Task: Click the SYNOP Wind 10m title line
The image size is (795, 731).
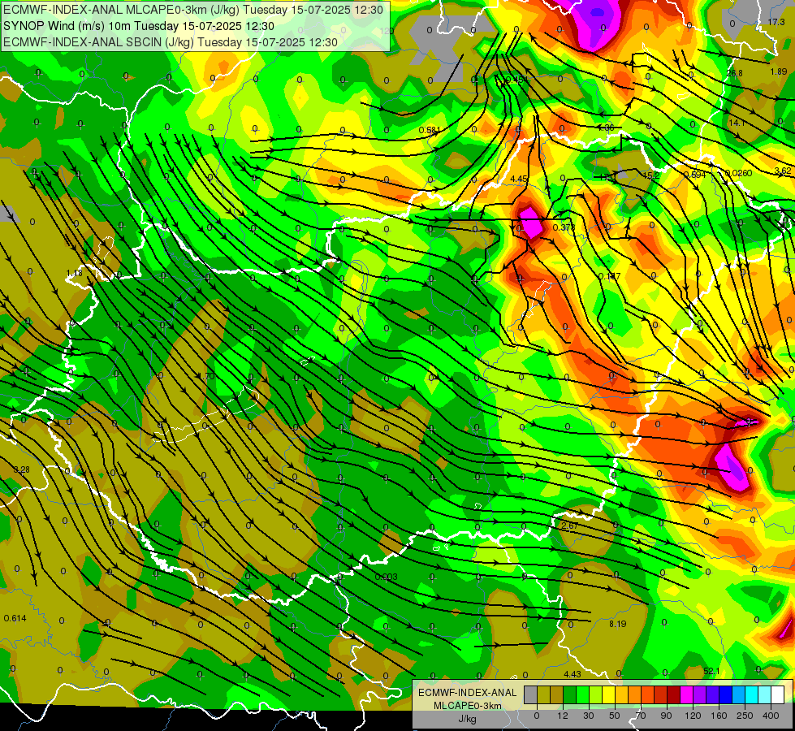Action: coord(138,26)
